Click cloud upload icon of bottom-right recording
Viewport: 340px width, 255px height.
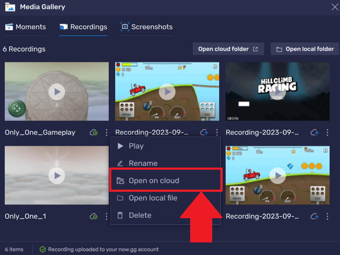(x=315, y=216)
